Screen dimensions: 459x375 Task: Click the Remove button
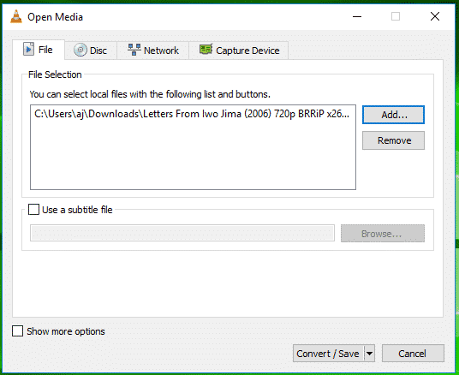(393, 140)
